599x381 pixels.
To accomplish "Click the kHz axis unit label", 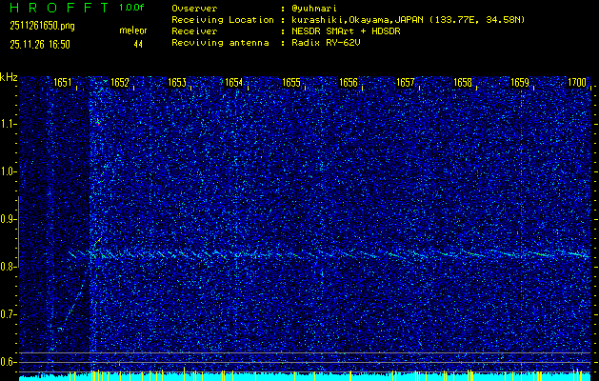I will coord(9,77).
